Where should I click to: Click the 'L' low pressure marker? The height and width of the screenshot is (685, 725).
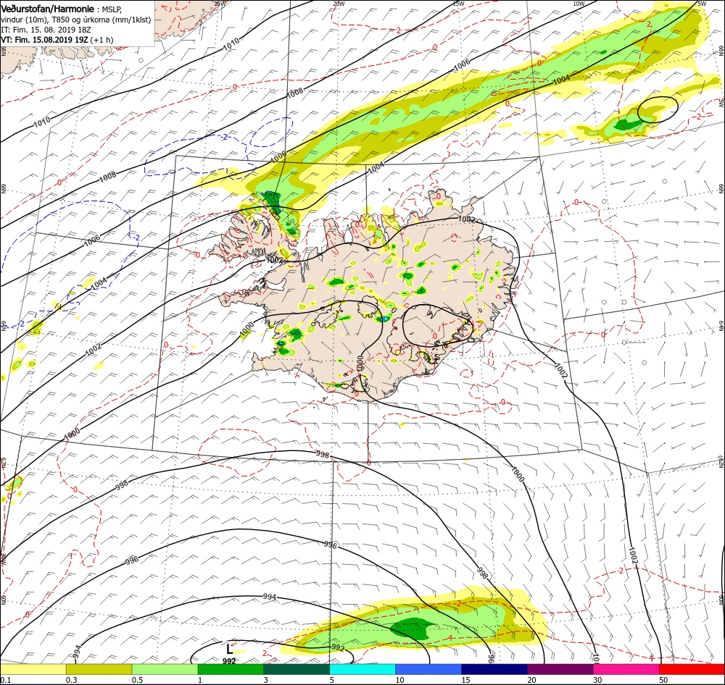[x=229, y=649]
